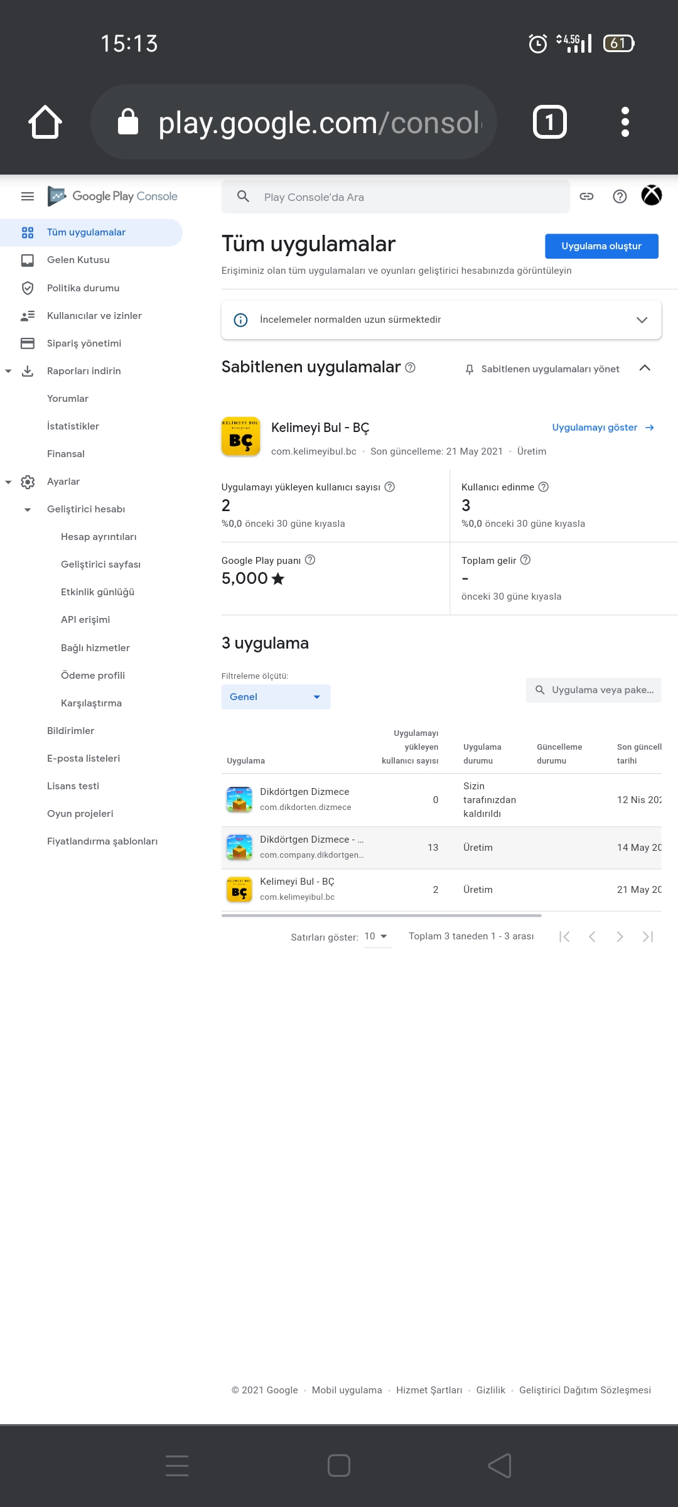Open Politika durumu in sidebar
Screen dimensions: 678x1507
[x=83, y=288]
